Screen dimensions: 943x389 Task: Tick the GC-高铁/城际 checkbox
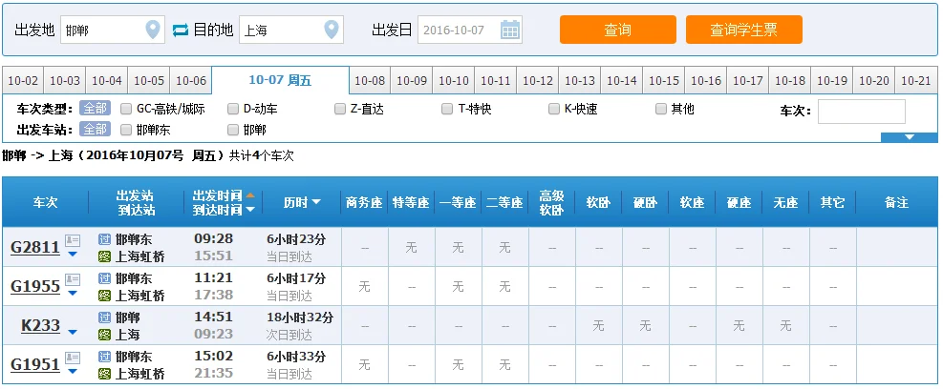pos(126,109)
